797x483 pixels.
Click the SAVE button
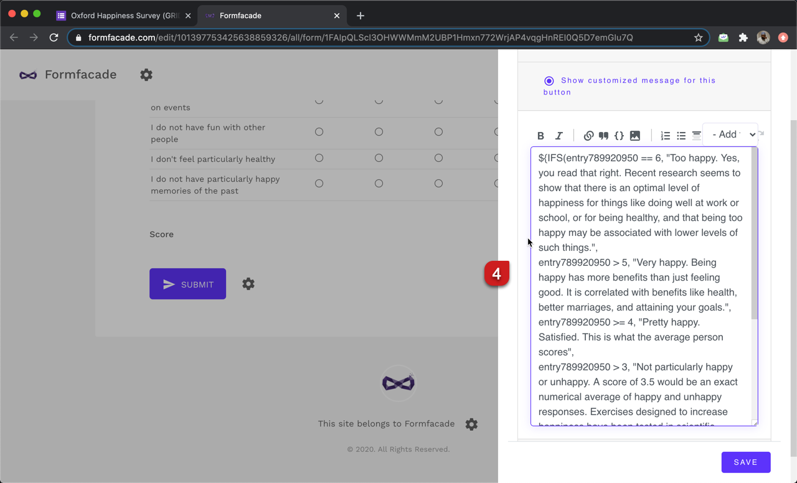pos(745,462)
